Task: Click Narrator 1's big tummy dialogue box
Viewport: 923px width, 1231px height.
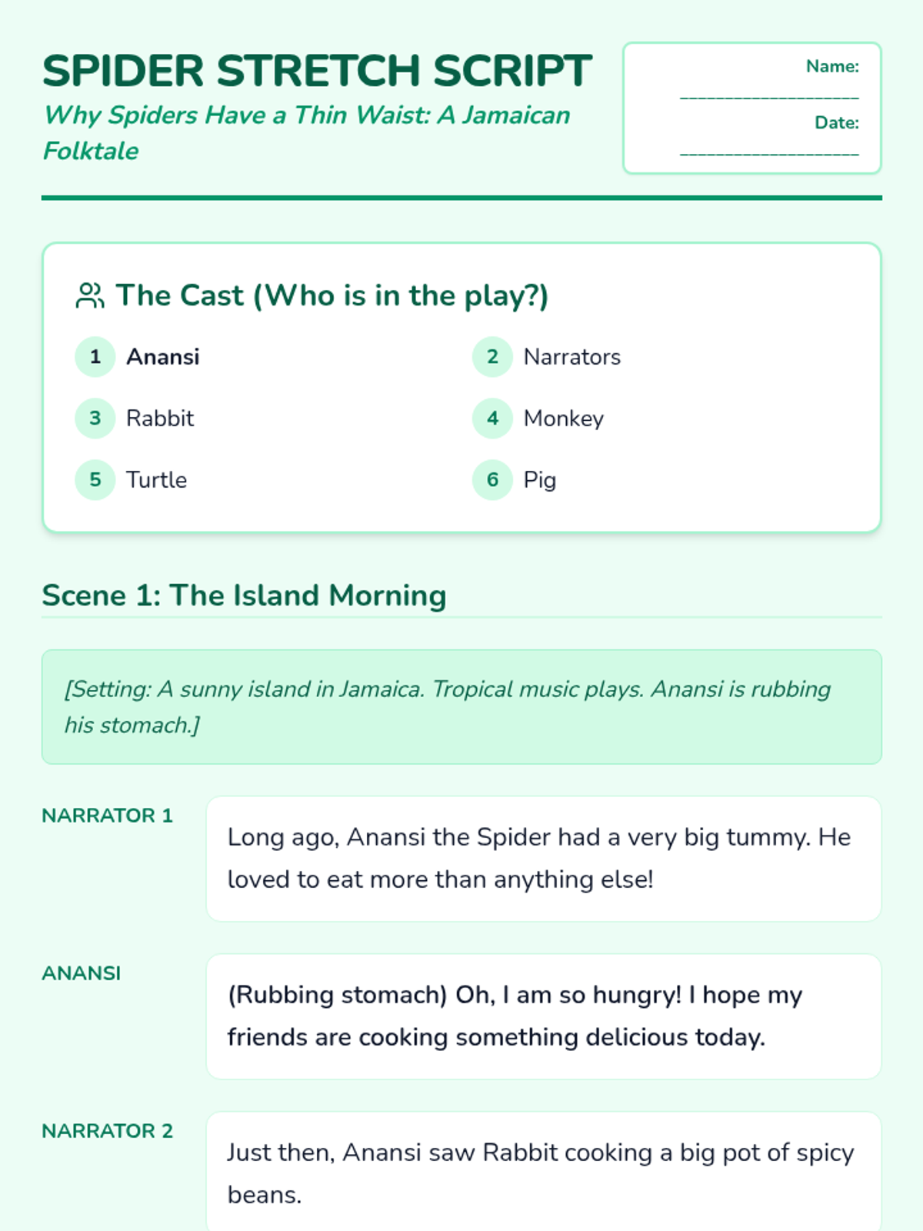Action: 543,859
